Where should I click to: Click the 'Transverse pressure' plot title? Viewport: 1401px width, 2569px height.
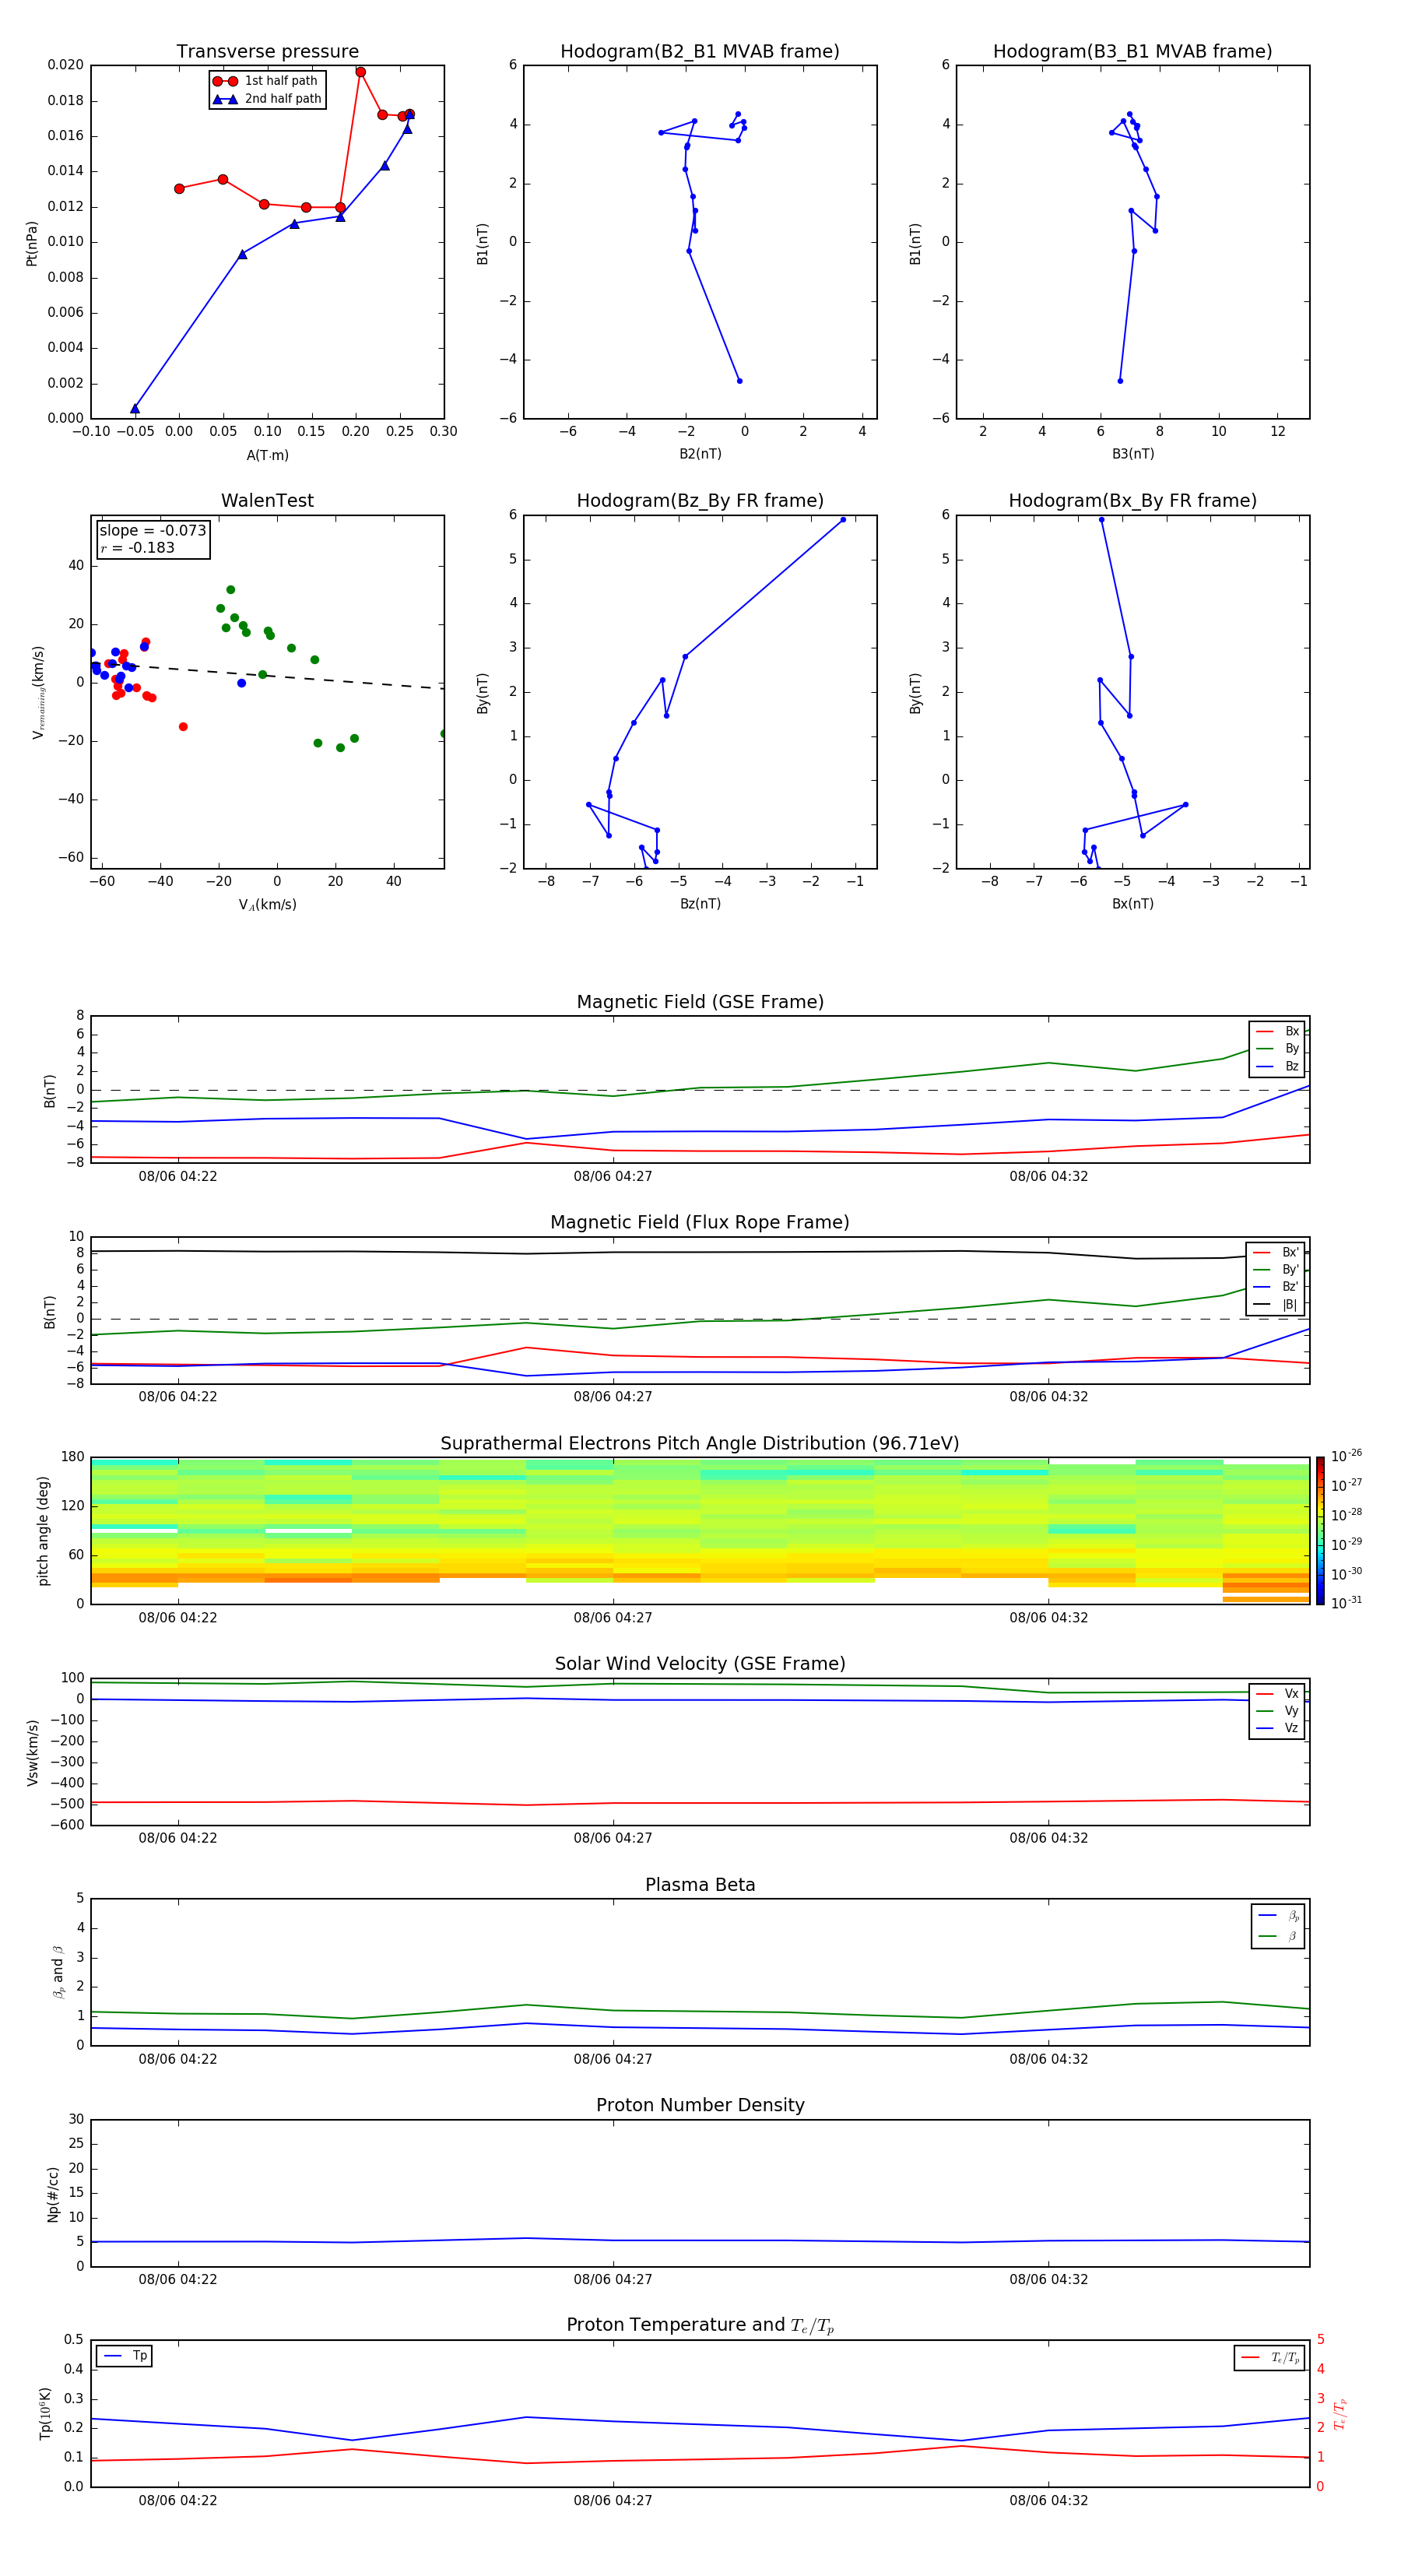click(x=267, y=51)
